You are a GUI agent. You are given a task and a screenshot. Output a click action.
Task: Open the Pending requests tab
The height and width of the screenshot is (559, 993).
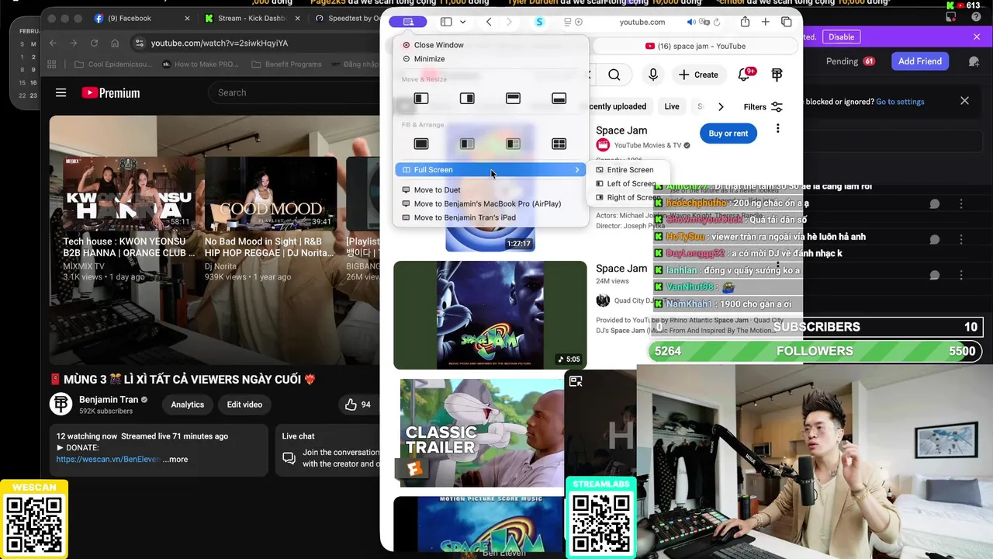coord(850,61)
